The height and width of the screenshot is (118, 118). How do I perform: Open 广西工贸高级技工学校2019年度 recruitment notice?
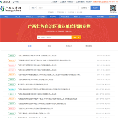pos(37,55)
